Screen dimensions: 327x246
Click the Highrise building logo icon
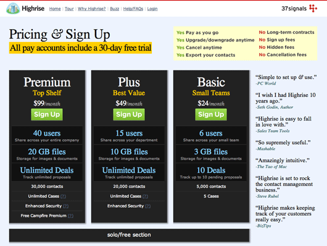pos(13,9)
